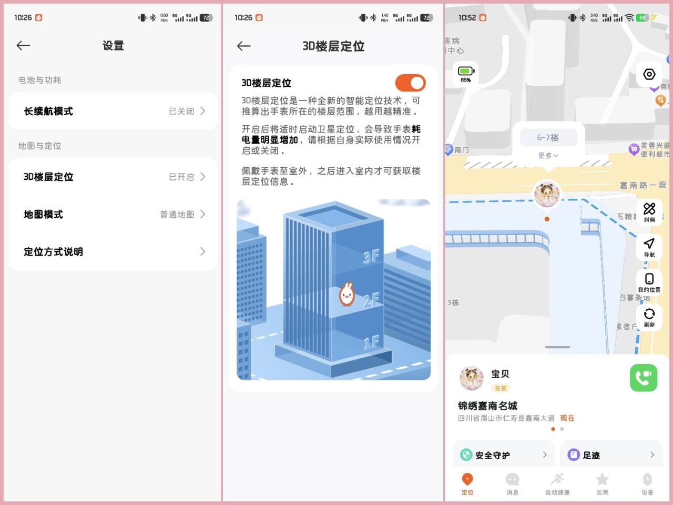Switch to 设备 tab
The width and height of the screenshot is (673, 505).
[x=647, y=484]
